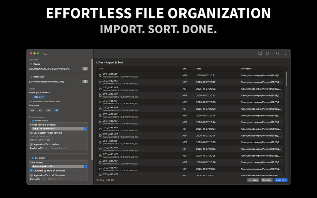This screenshot has width=317, height=198.
Task: Click the Destination drive icon
Action: 30,76
